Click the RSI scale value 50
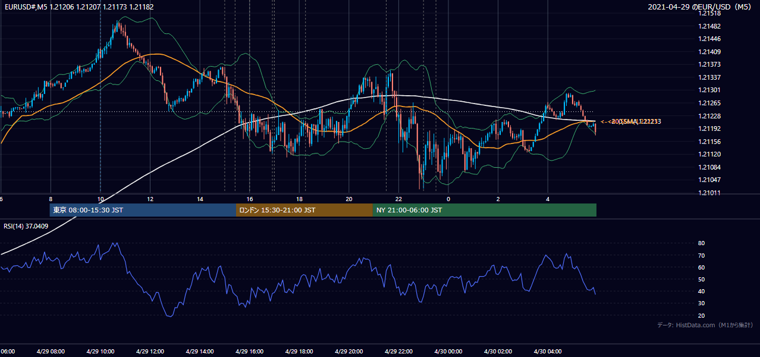This screenshot has height=357, width=760. pos(702,279)
